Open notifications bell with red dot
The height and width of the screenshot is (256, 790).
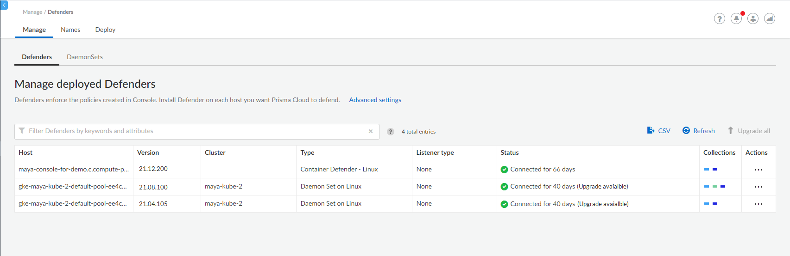click(736, 18)
